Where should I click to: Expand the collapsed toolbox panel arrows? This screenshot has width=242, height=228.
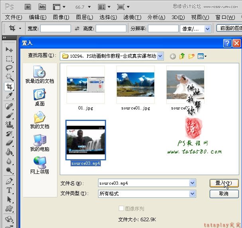tap(5, 37)
